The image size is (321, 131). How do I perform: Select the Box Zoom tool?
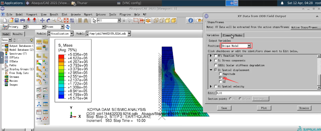[x=60, y=21]
